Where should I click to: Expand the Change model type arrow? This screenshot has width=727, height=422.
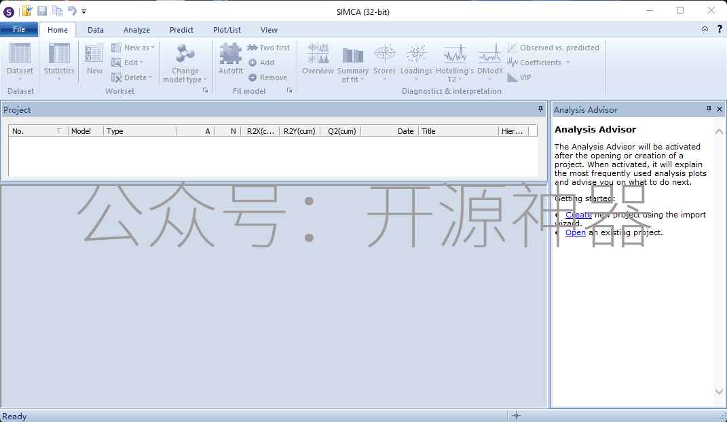(x=206, y=80)
